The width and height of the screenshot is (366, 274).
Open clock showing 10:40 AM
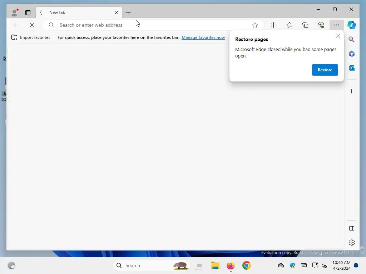[x=341, y=265]
